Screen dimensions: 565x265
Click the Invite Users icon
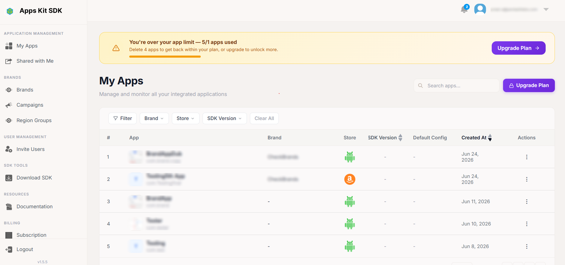tap(9, 149)
